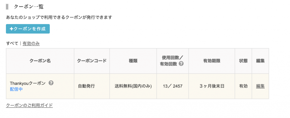Click the help icon next to Thankyouクーポン
This screenshot has height=118, width=290.
coord(51,83)
